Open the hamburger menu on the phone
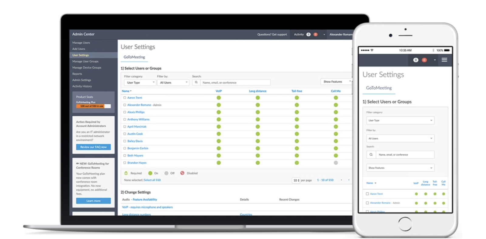This screenshot has height=239, width=486. (444, 60)
